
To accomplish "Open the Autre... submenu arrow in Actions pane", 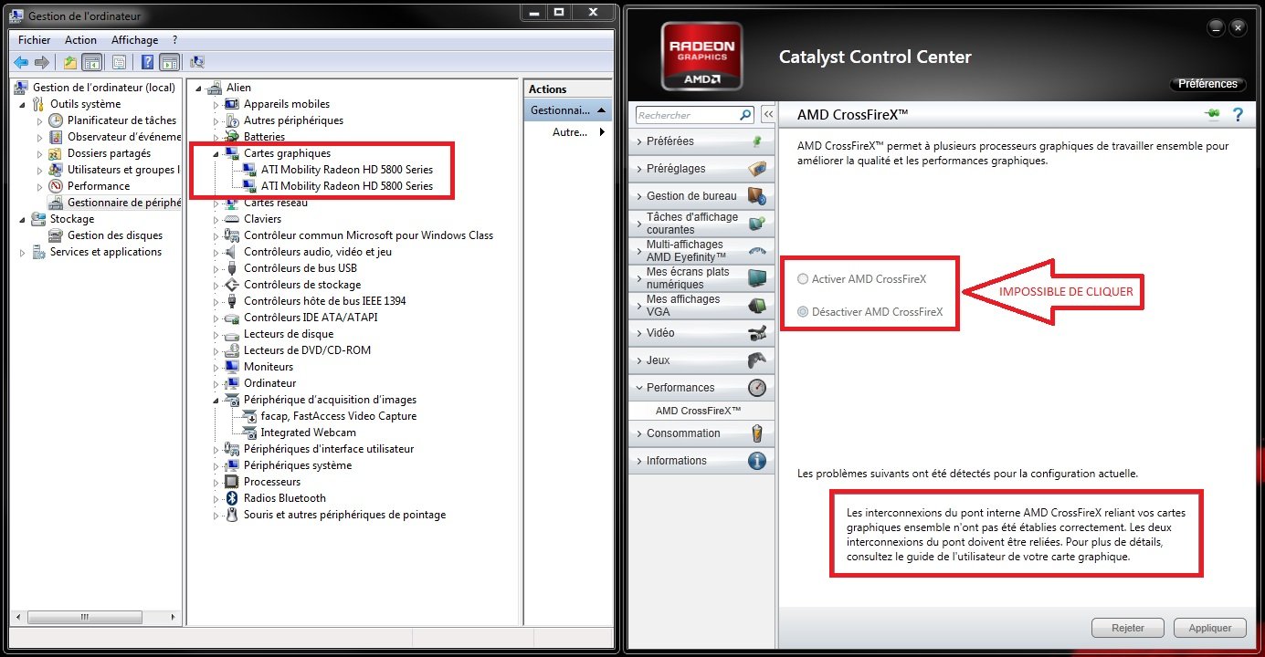I will tap(601, 132).
